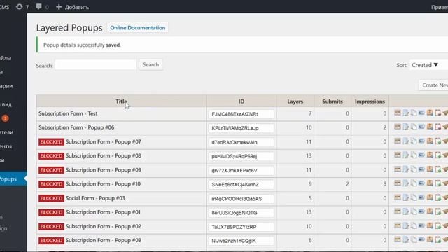Image resolution: width=448 pixels, height=252 pixels.
Task: Open the Online Documentation link
Action: pos(138,28)
